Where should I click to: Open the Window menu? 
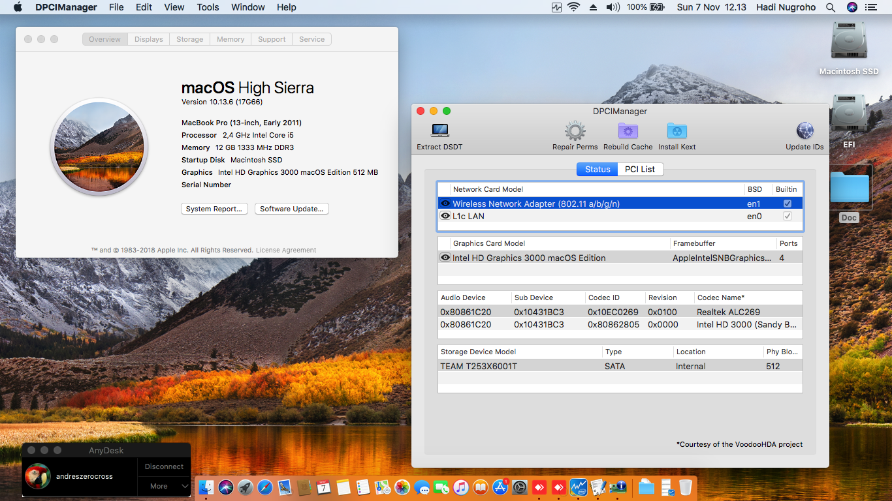pos(248,7)
